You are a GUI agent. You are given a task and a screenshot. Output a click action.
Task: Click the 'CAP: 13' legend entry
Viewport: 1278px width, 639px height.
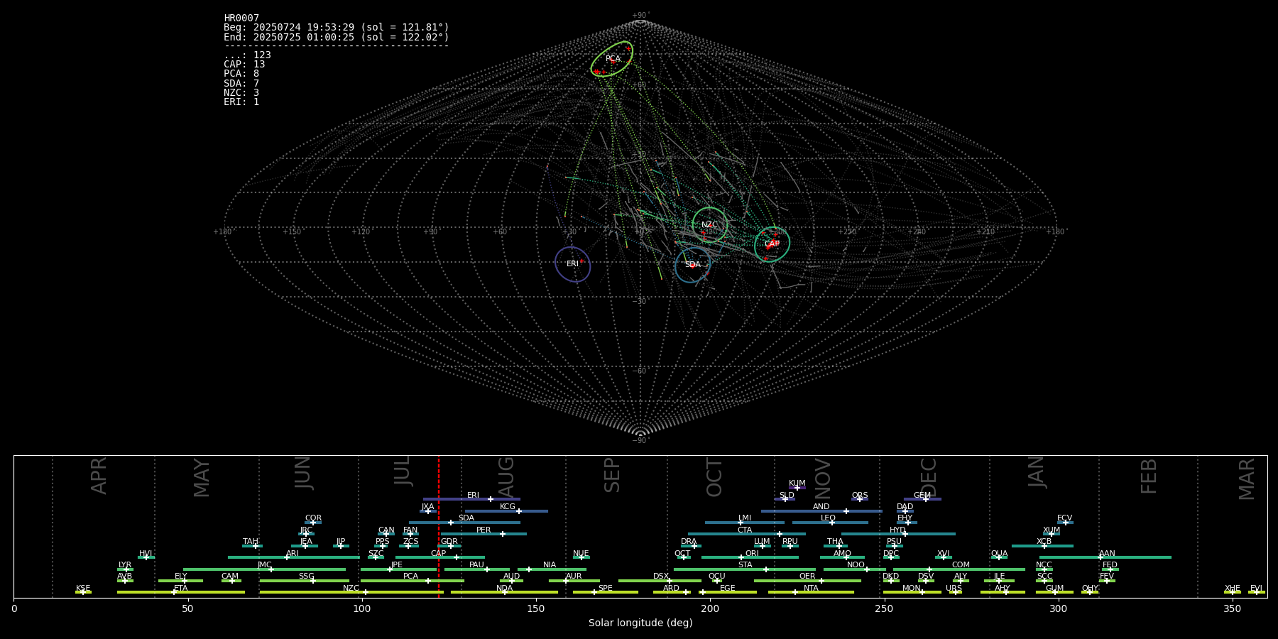point(244,65)
